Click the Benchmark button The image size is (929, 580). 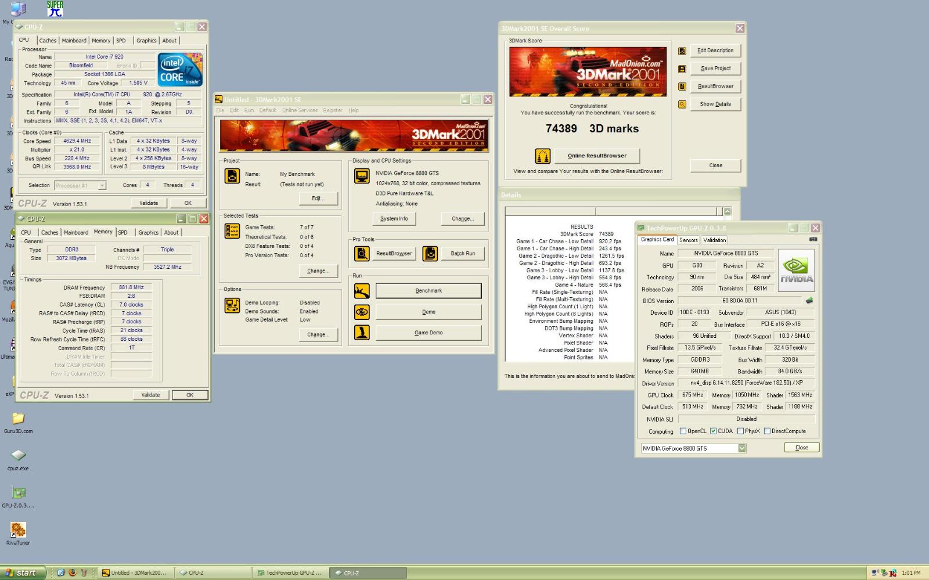[x=429, y=291]
